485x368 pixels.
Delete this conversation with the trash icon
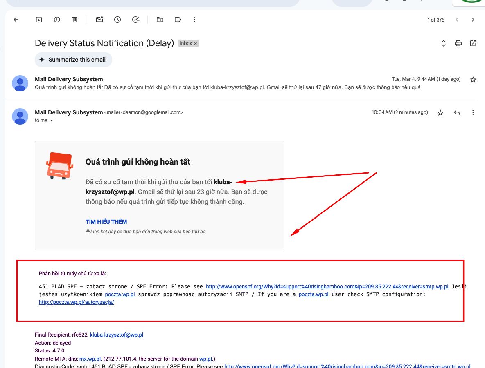pyautogui.click(x=75, y=20)
